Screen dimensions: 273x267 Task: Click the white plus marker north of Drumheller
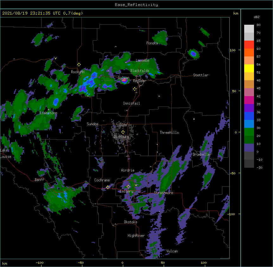coord(194,119)
